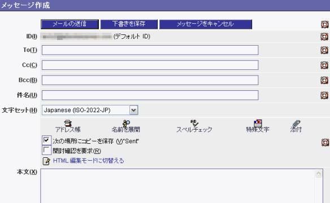Open the help icon in the Bcc row
The height and width of the screenshot is (203, 330).
pyautogui.click(x=324, y=80)
